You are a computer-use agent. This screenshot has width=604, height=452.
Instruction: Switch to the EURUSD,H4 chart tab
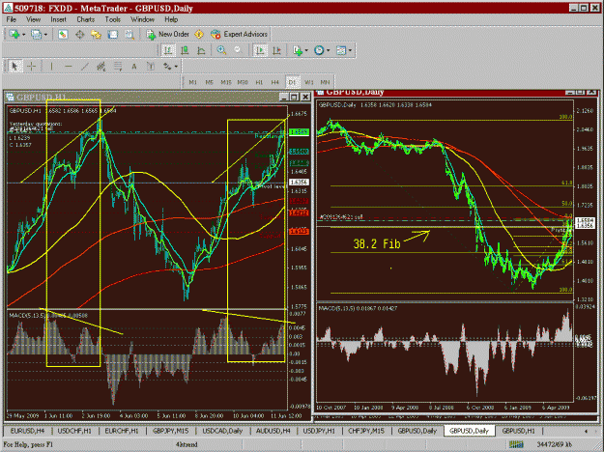(27, 431)
